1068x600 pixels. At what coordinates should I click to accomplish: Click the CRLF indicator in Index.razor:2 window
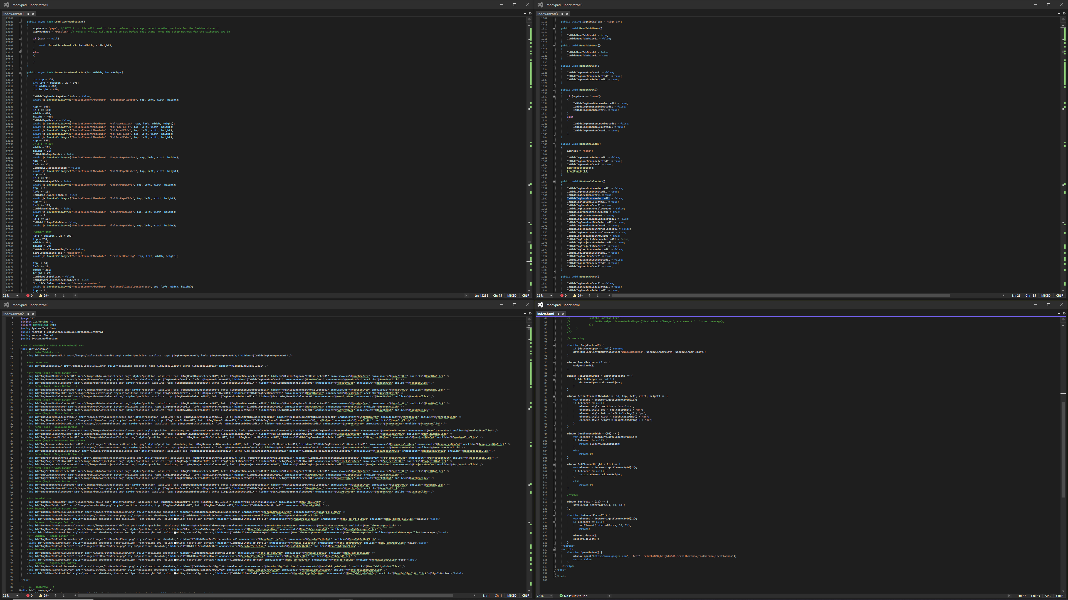click(x=525, y=596)
